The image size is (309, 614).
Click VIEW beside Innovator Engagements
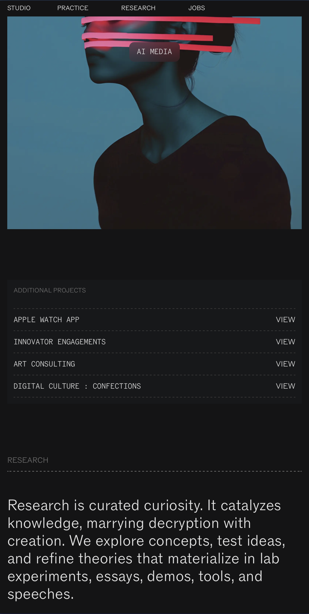tap(285, 342)
